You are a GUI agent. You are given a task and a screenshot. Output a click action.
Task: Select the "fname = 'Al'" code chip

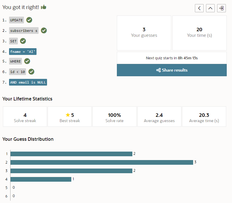click(23, 52)
